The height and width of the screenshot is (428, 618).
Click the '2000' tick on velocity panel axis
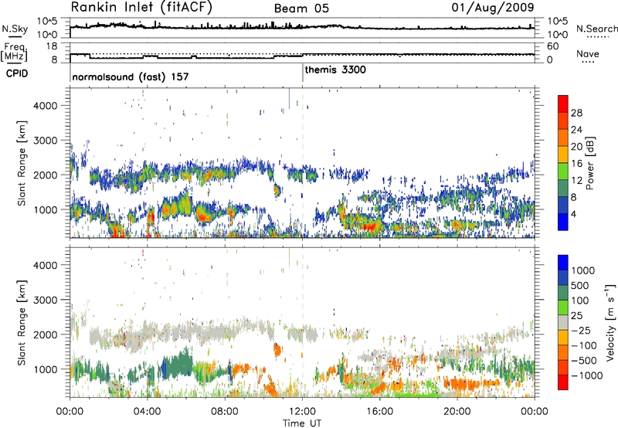pos(46,335)
